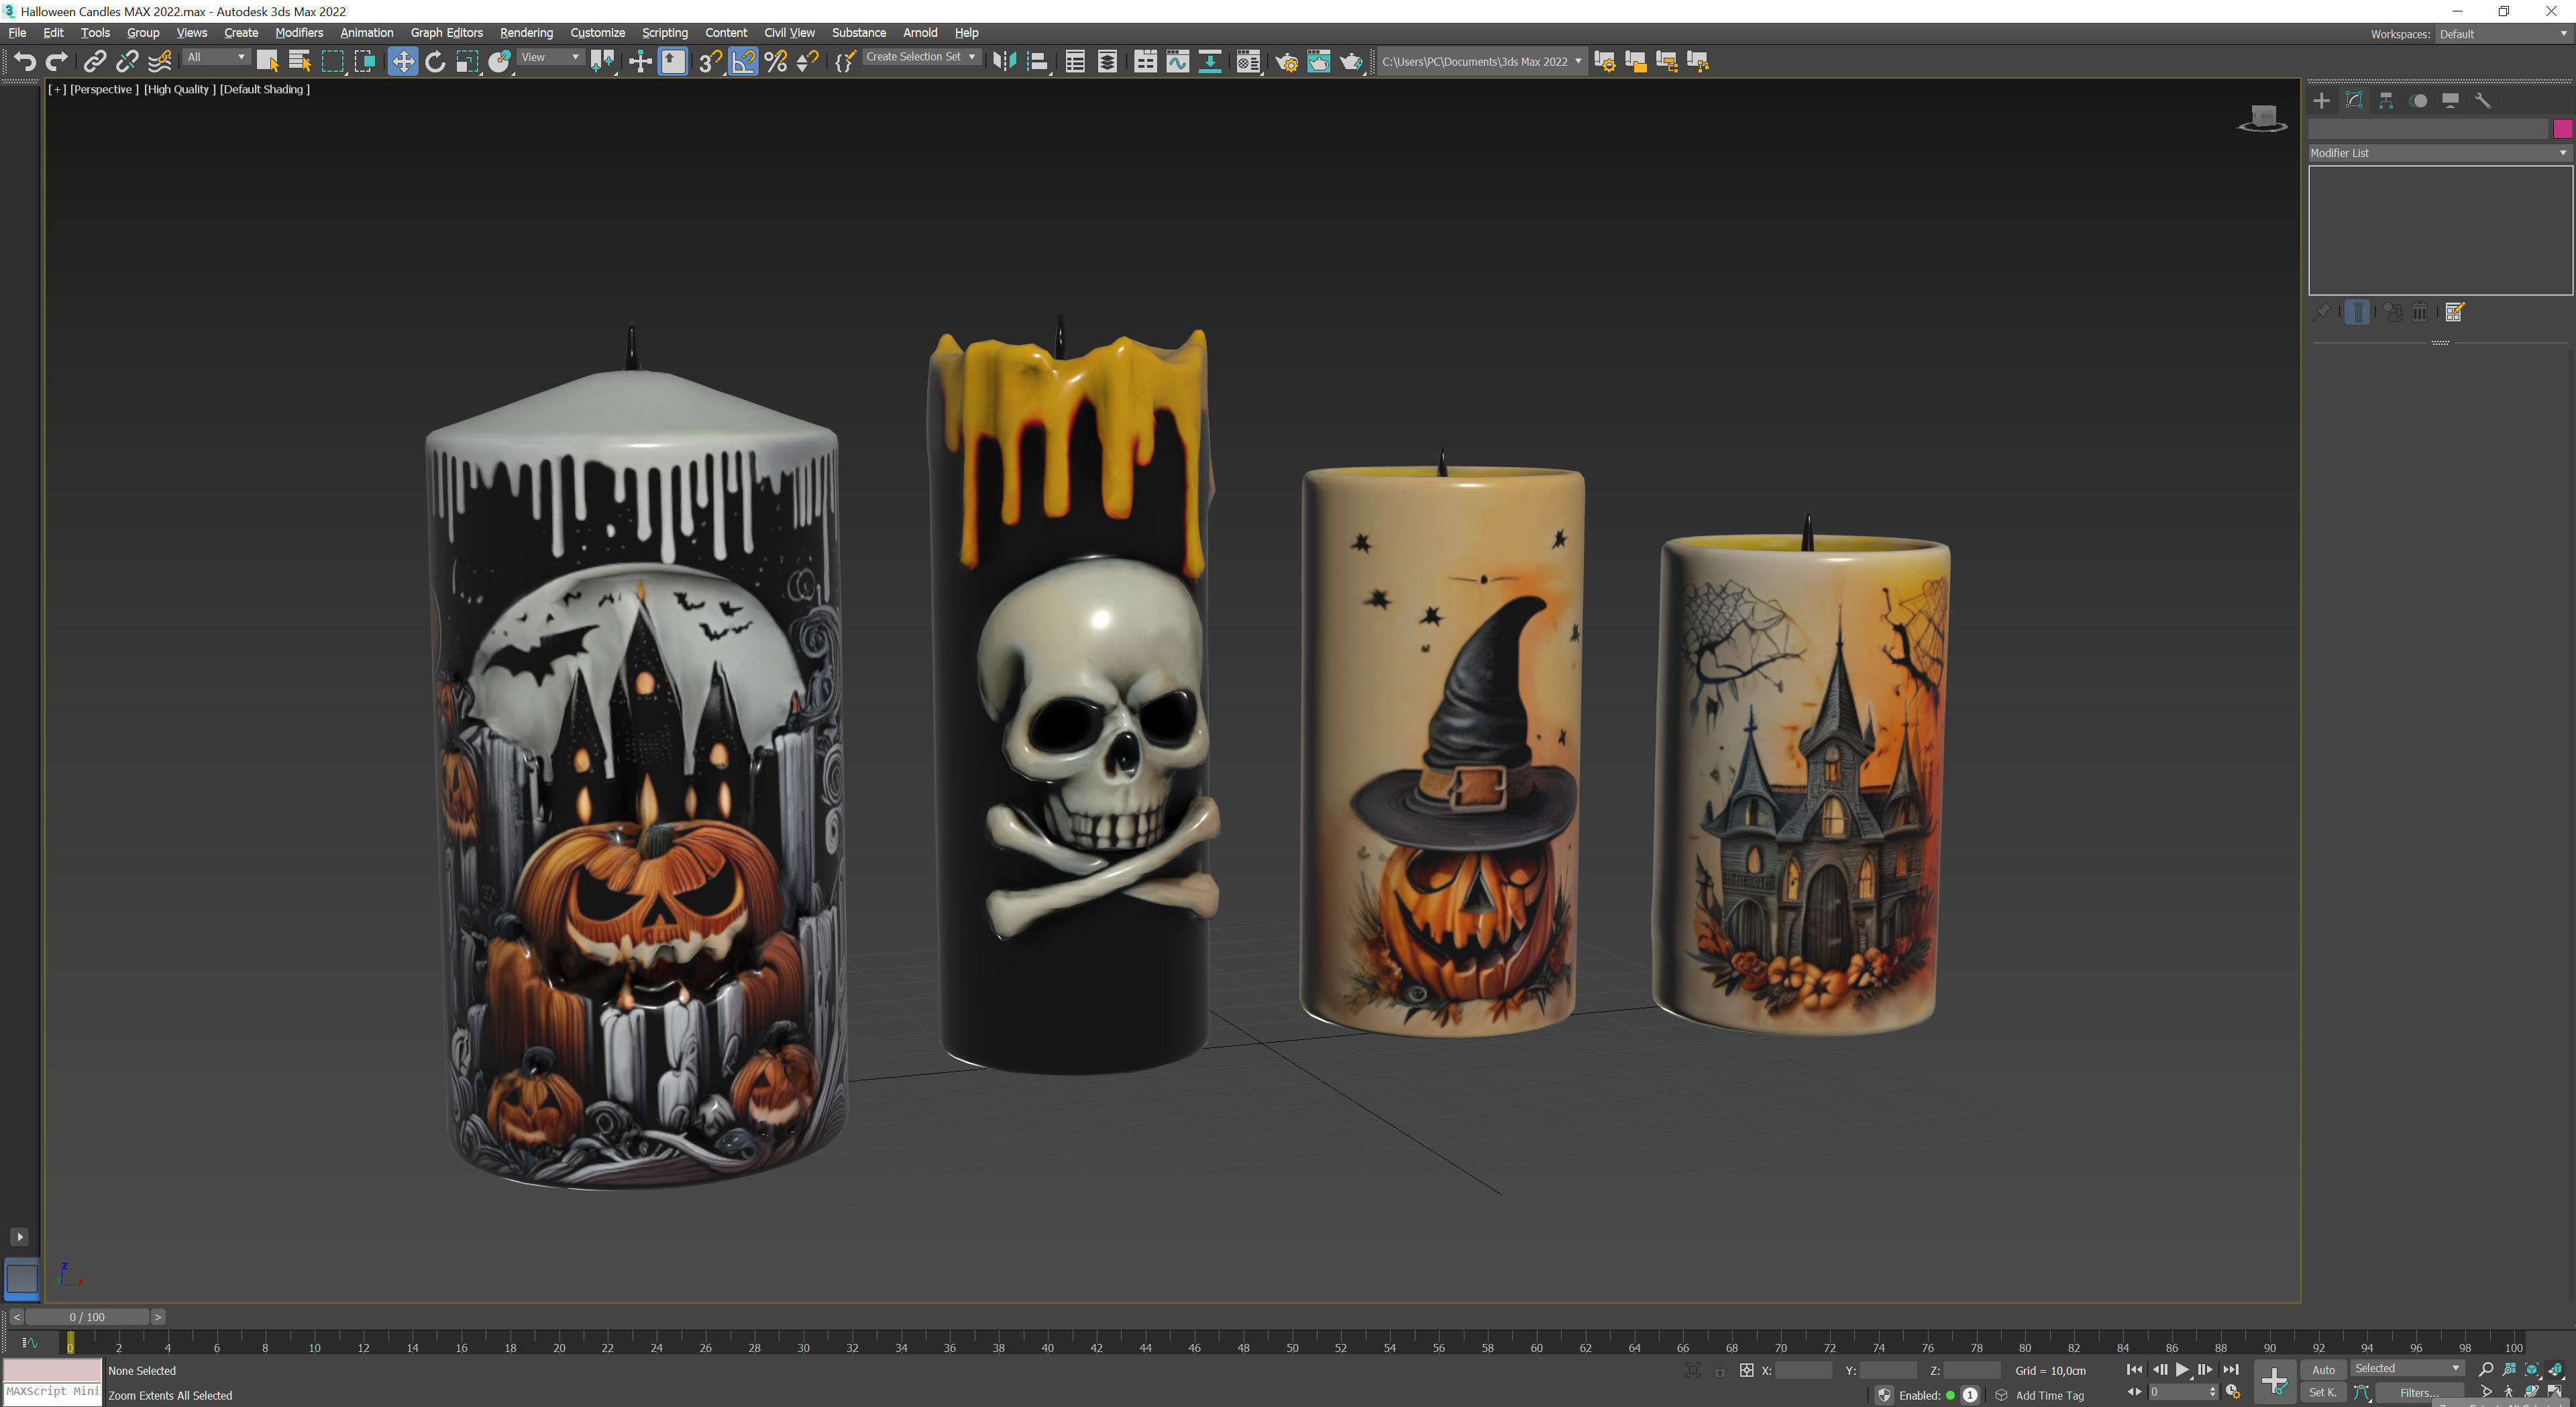
Task: Click the Align tool icon
Action: [1037, 62]
